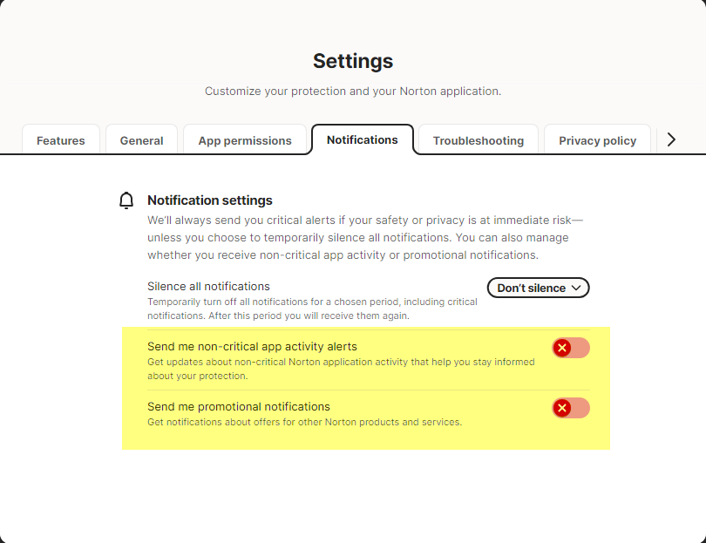
Task: Open the General tab
Action: pos(141,140)
